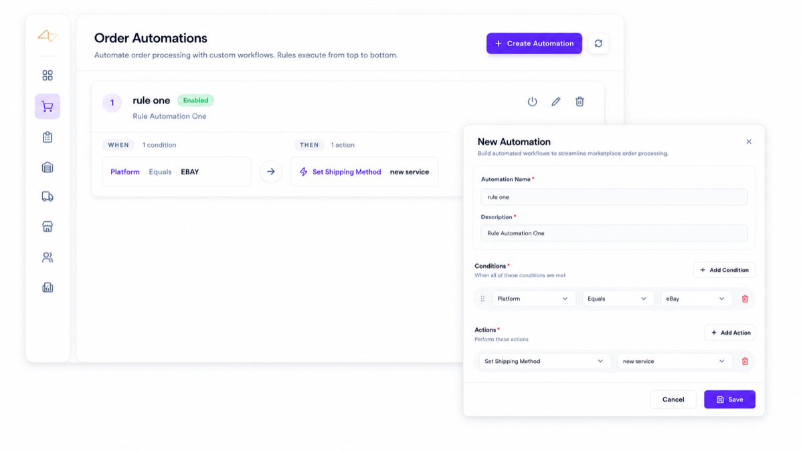Click Add Action button

point(730,332)
